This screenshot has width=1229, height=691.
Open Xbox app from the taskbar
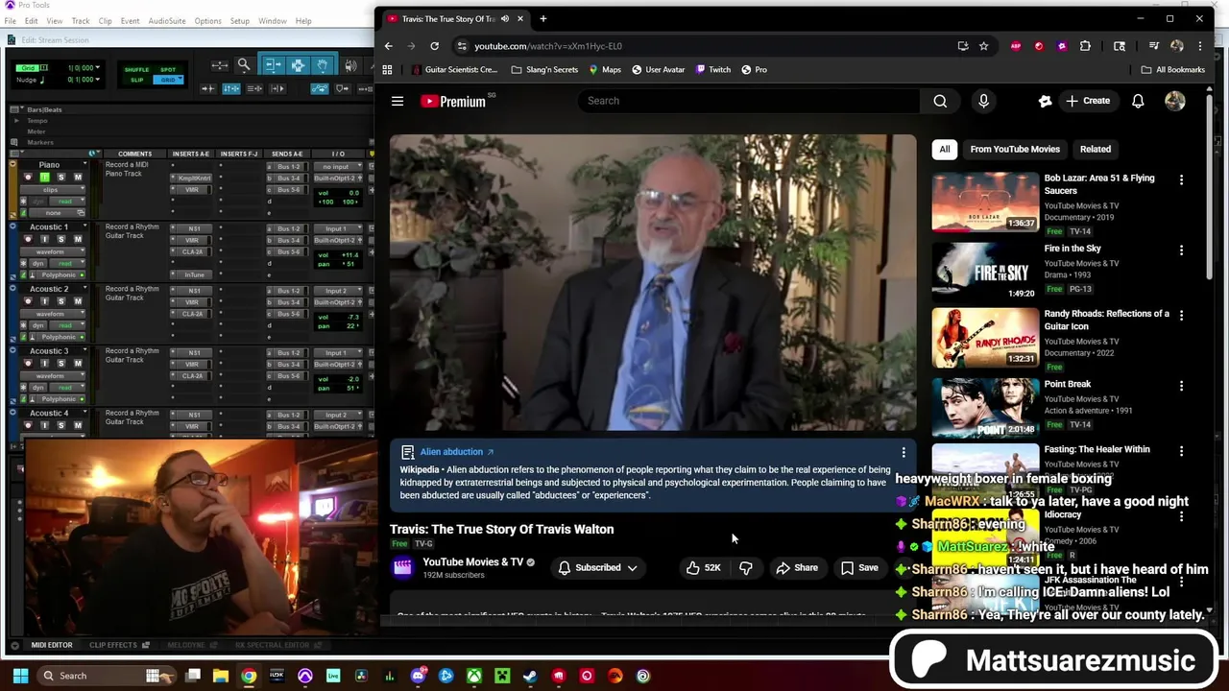click(x=474, y=676)
